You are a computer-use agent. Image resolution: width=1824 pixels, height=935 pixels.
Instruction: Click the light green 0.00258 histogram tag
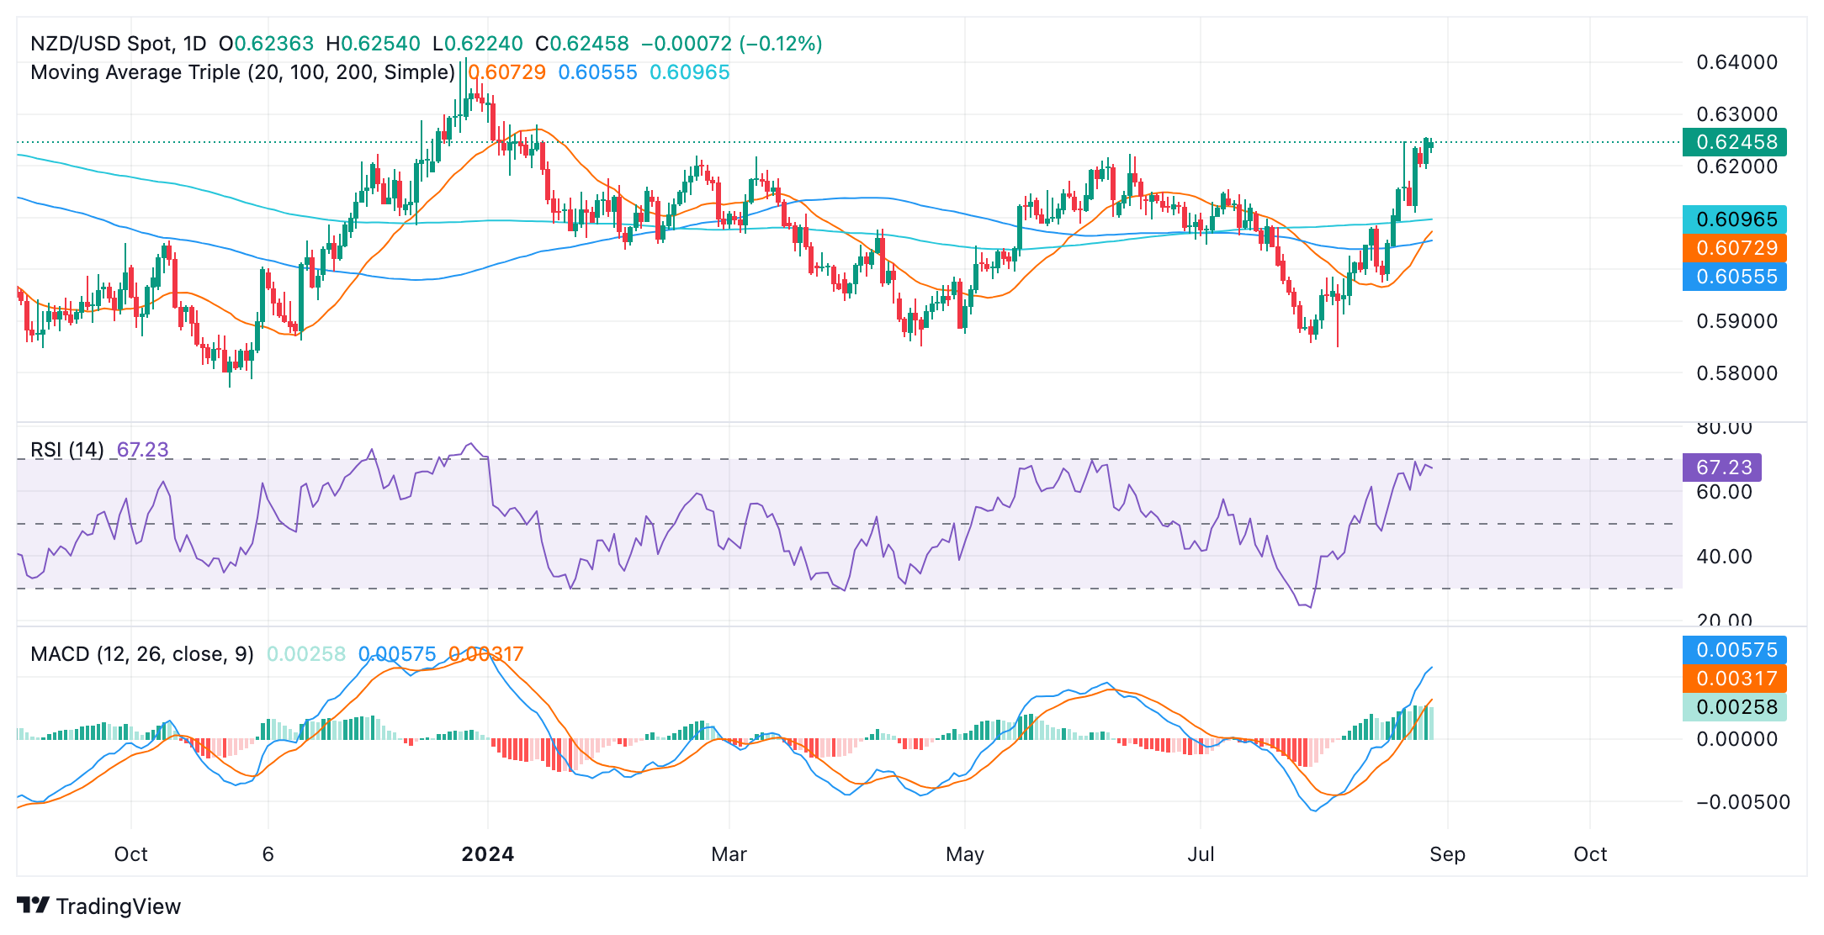(1734, 707)
